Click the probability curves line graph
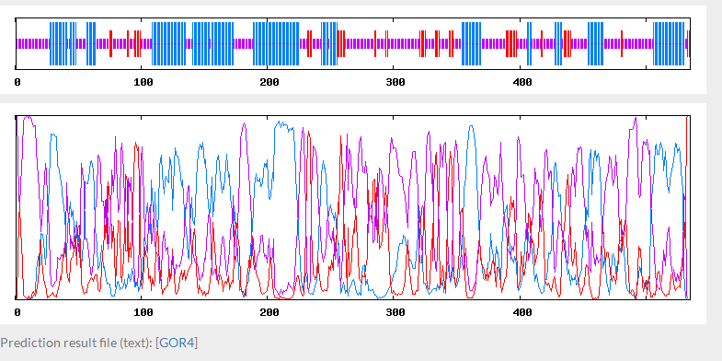This screenshot has height=361, width=722. coord(352,214)
